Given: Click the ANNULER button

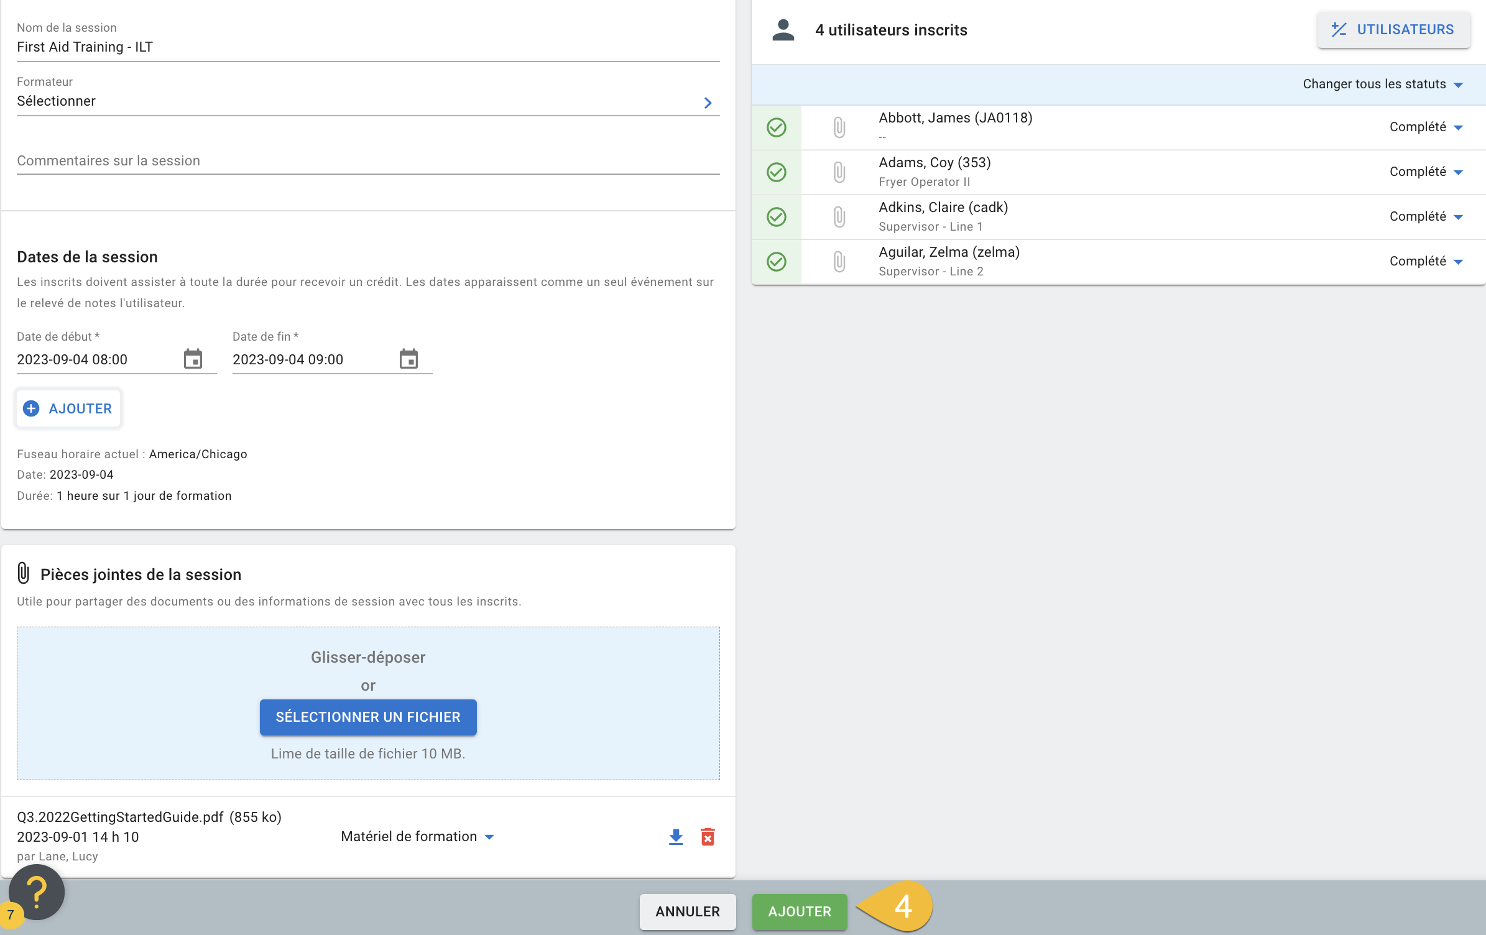Looking at the screenshot, I should tap(688, 911).
